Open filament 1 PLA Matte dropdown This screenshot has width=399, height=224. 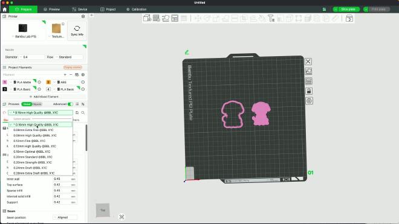pyautogui.click(x=24, y=82)
